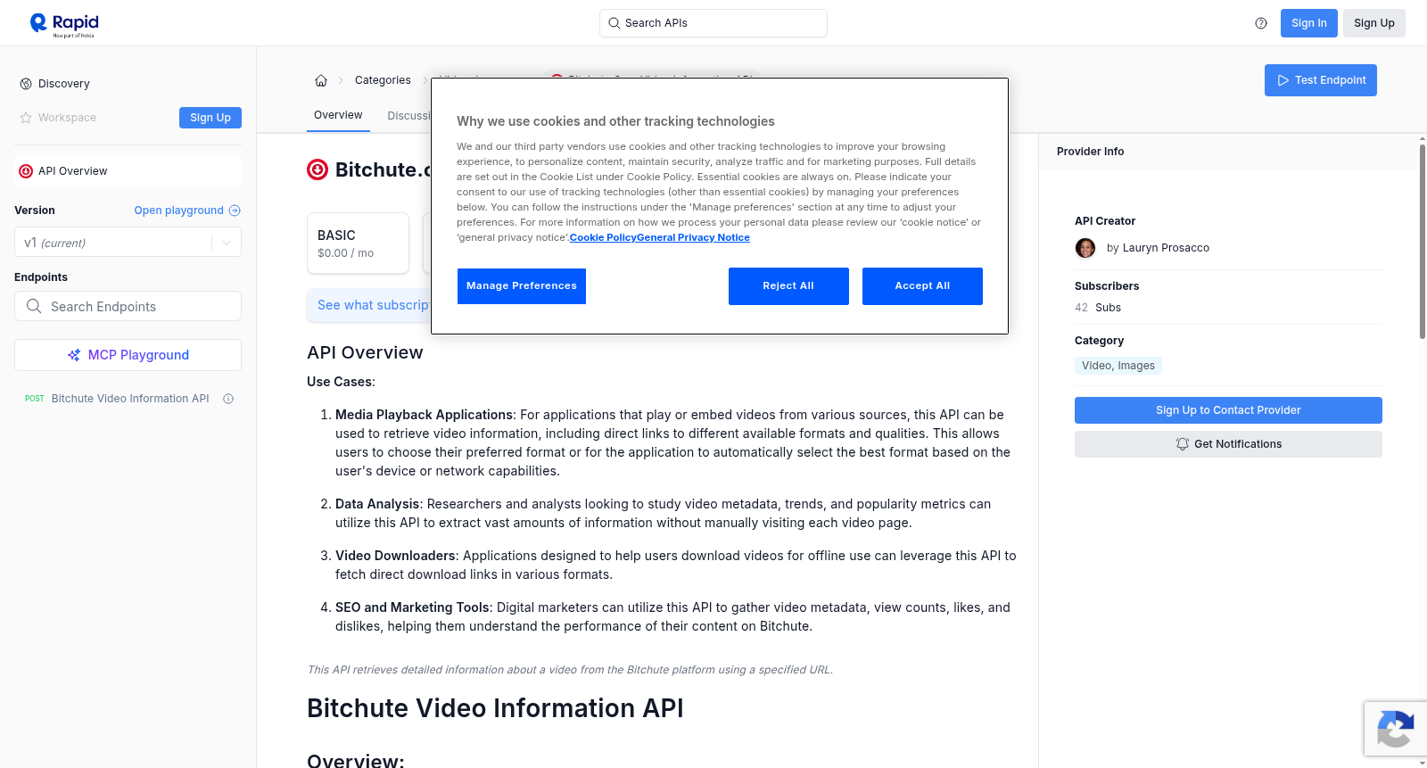Click the search magnifier icon in Search APIs

click(614, 23)
